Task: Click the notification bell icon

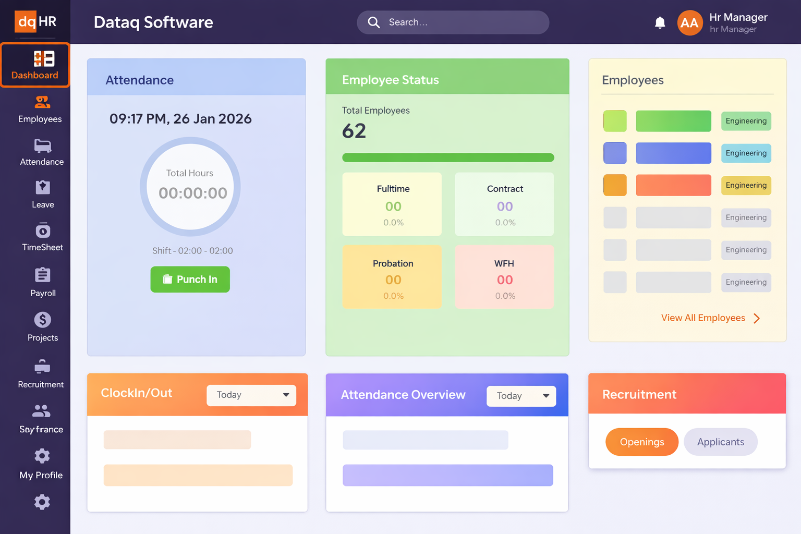Action: tap(660, 22)
